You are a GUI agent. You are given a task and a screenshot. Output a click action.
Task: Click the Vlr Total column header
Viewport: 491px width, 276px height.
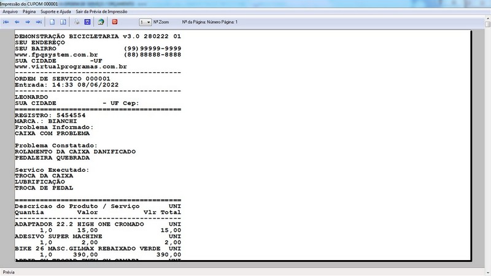pyautogui.click(x=162, y=212)
